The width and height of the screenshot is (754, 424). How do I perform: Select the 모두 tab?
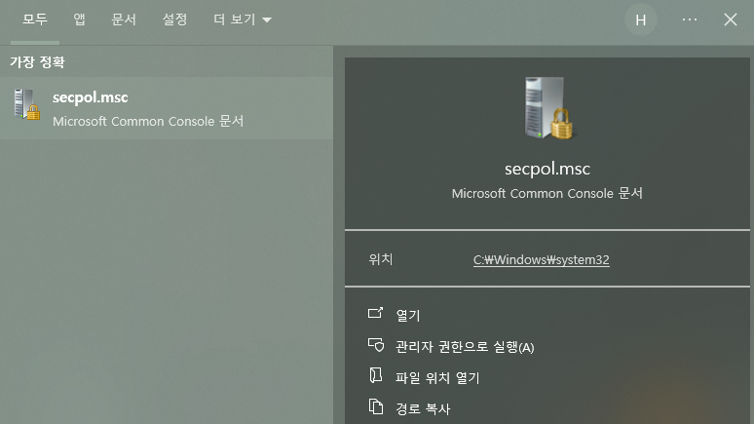pyautogui.click(x=35, y=19)
